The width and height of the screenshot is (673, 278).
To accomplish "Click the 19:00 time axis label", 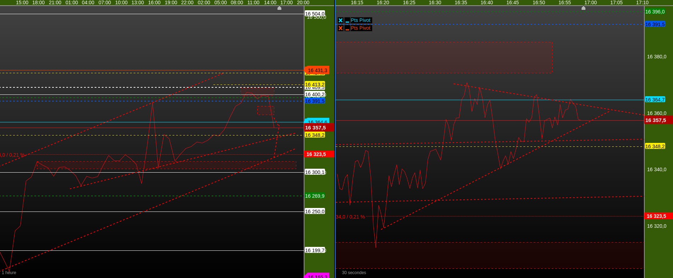I will click(171, 2).
